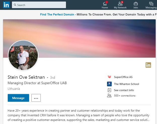157x124 pixels.
Task: Open The Wharton School link
Action: [x=126, y=84]
